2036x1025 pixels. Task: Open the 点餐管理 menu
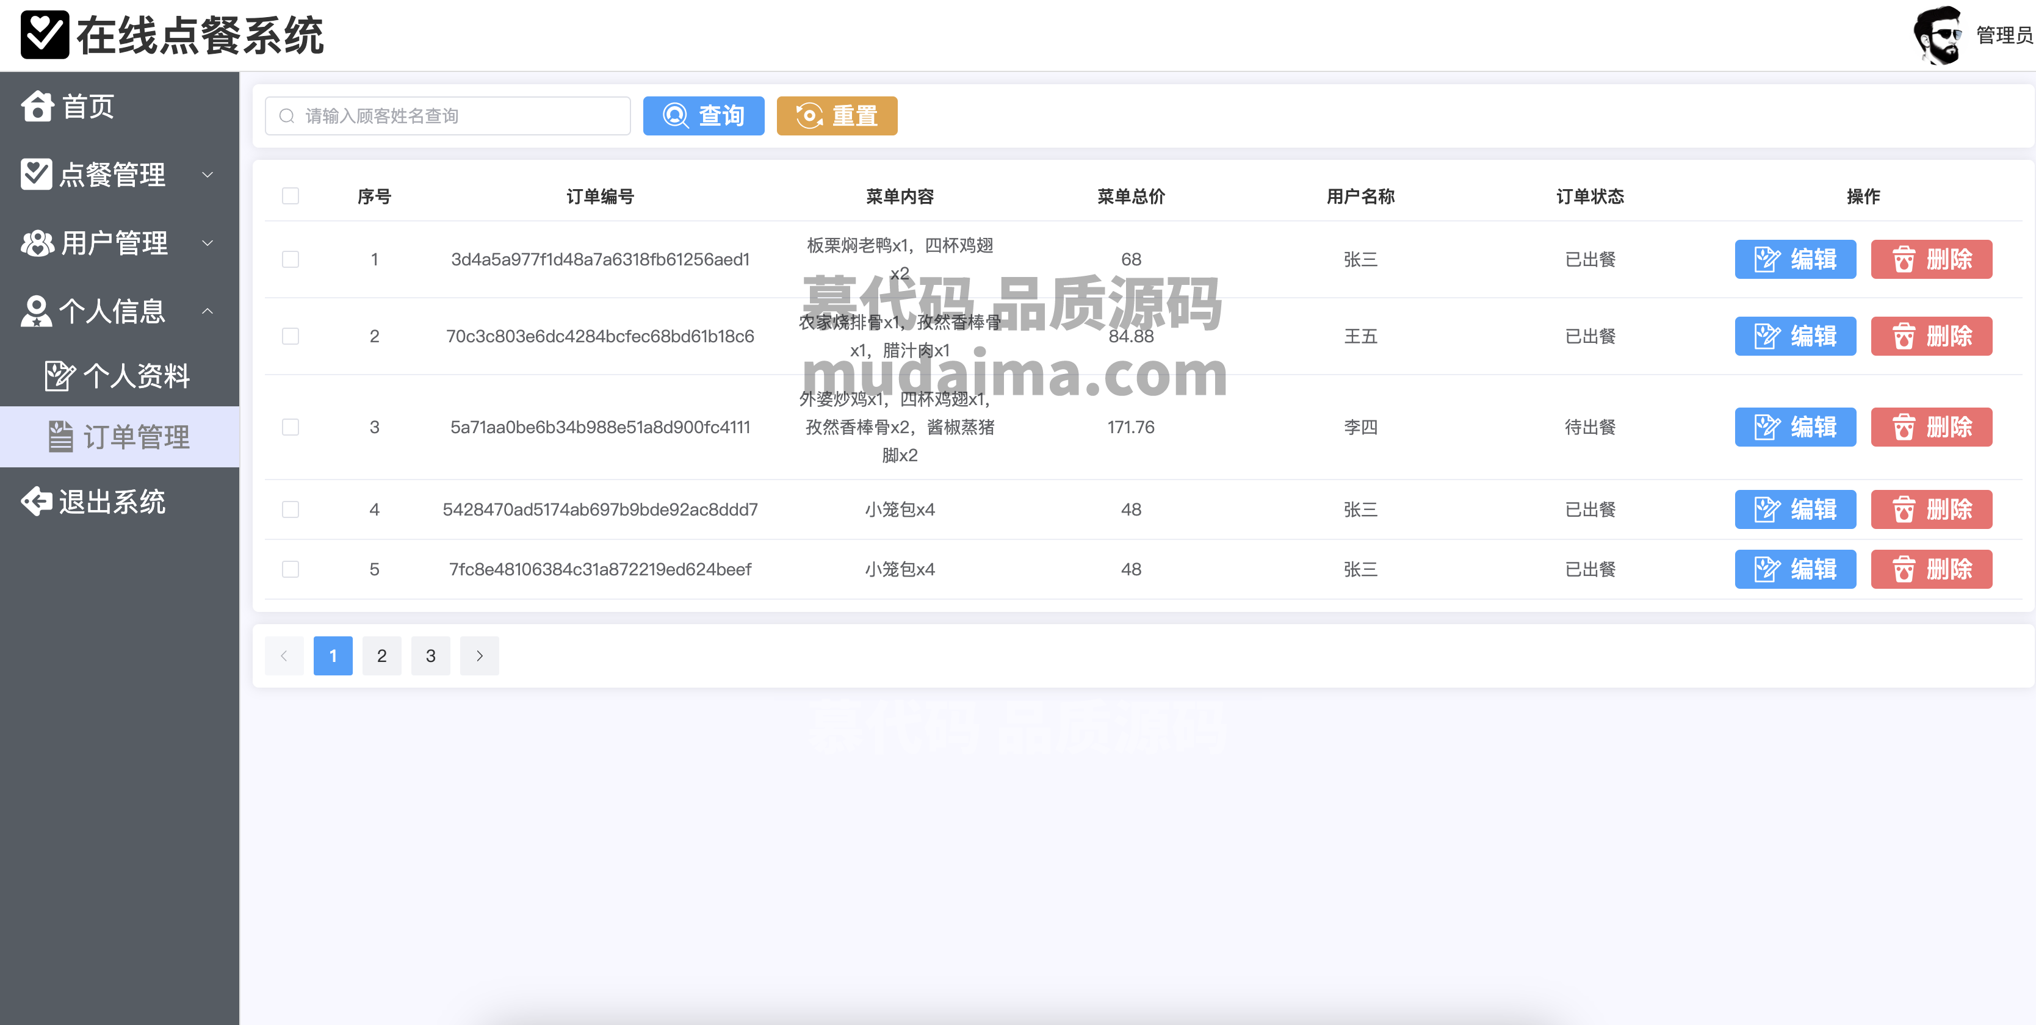point(120,174)
